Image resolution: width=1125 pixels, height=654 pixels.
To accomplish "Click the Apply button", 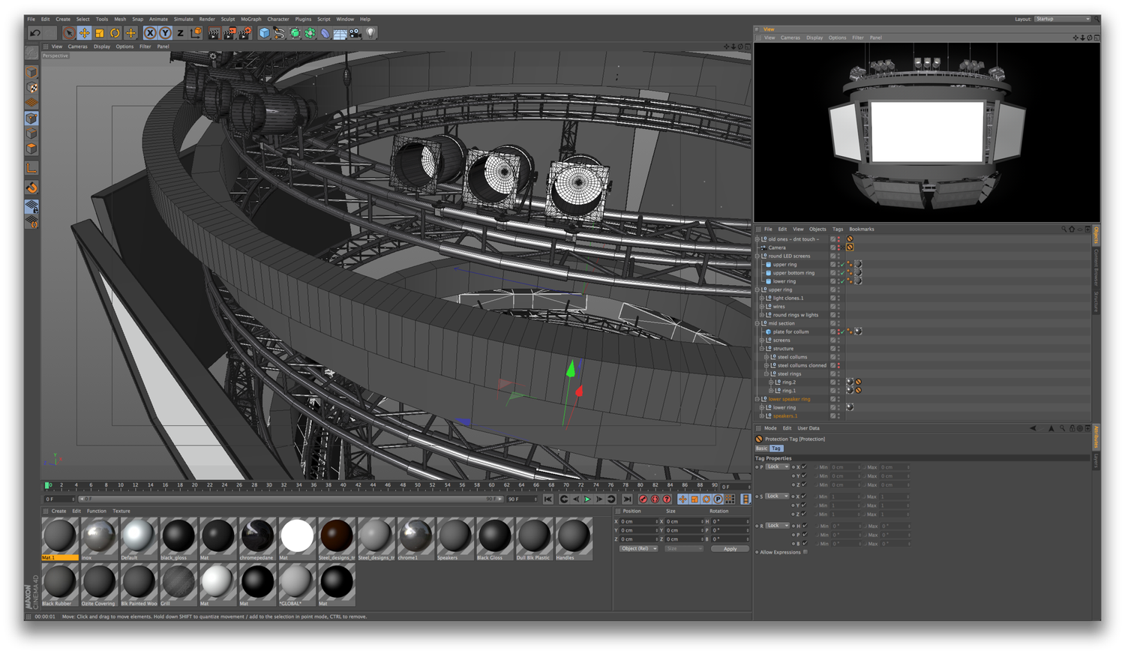I will 730,549.
